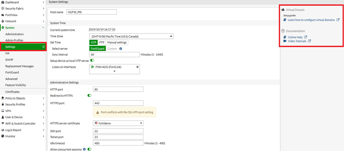344x151 pixels.
Task: Click the User & Device person icon
Action: coord(3,117)
